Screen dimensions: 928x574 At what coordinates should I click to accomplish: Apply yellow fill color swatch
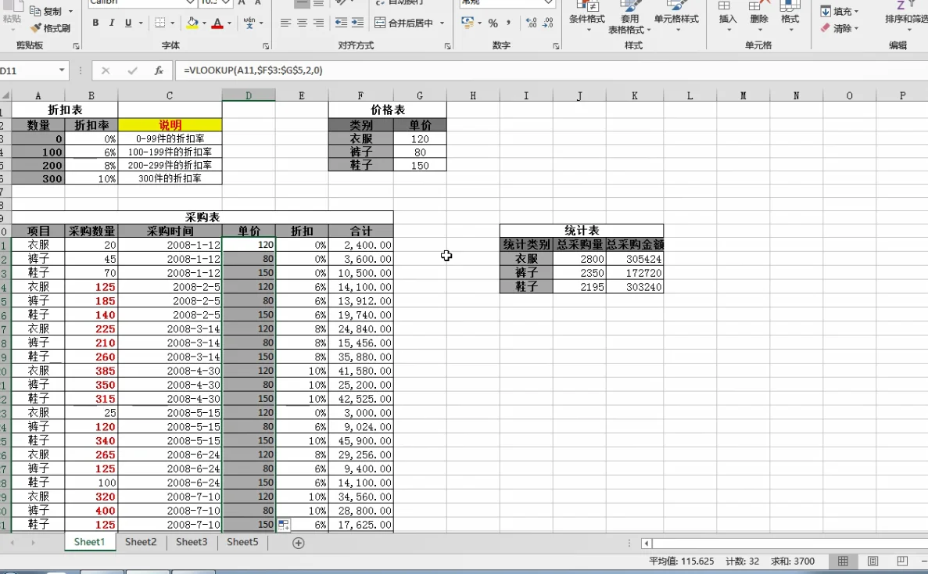click(x=192, y=23)
